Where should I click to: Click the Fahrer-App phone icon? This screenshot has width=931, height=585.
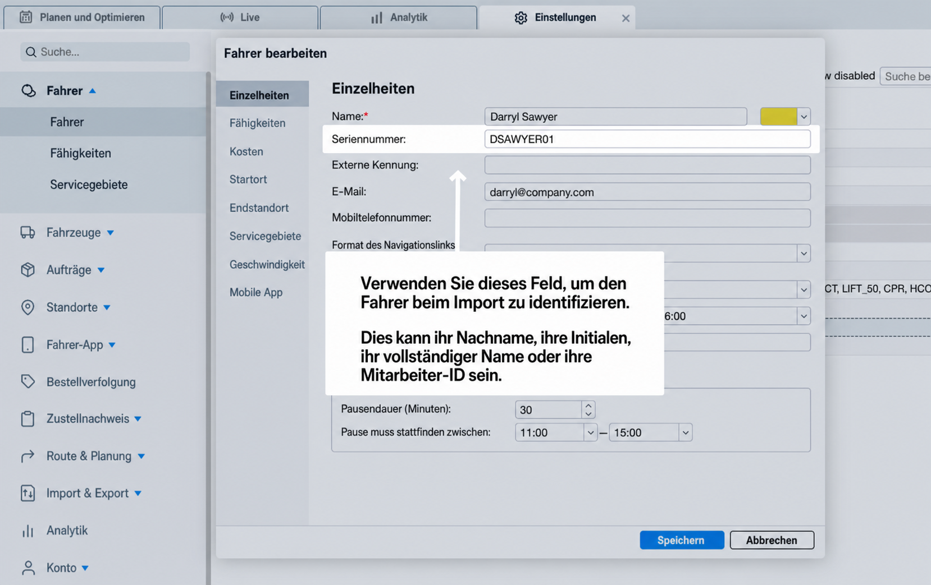[x=28, y=344]
